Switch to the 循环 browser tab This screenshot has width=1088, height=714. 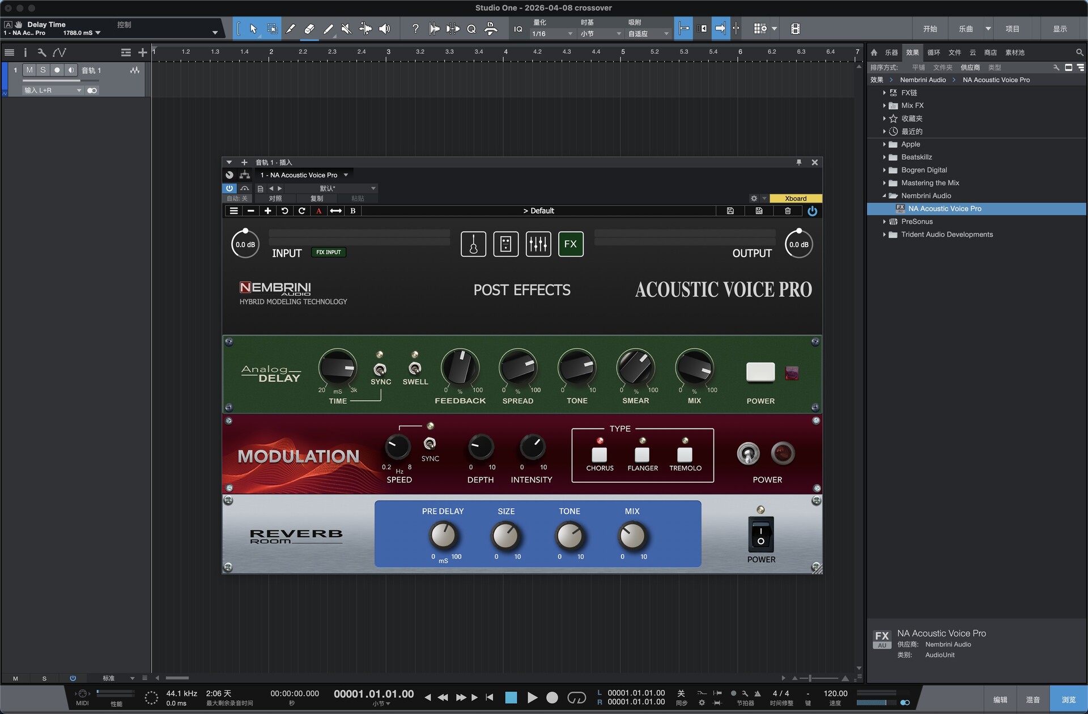point(933,53)
